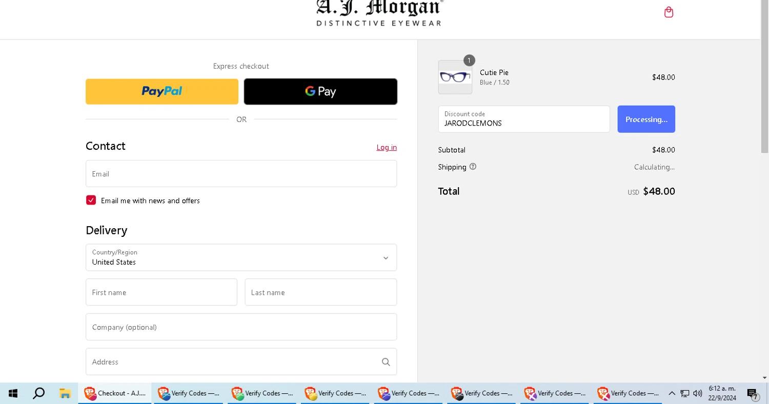Click the Cutie Pie glasses thumbnail
769x404 pixels.
coord(455,77)
